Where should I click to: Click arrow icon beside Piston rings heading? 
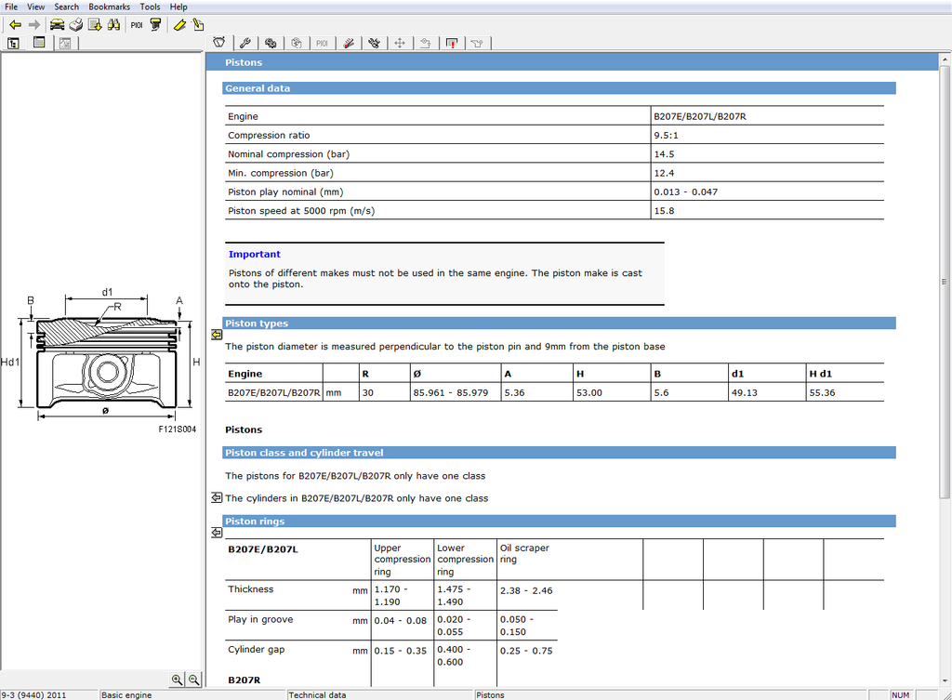[216, 533]
